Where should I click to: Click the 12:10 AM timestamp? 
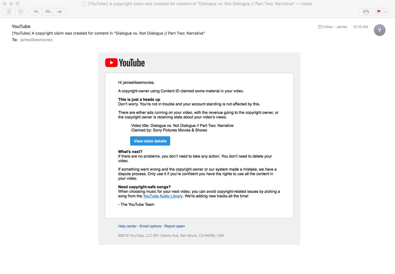click(x=360, y=27)
